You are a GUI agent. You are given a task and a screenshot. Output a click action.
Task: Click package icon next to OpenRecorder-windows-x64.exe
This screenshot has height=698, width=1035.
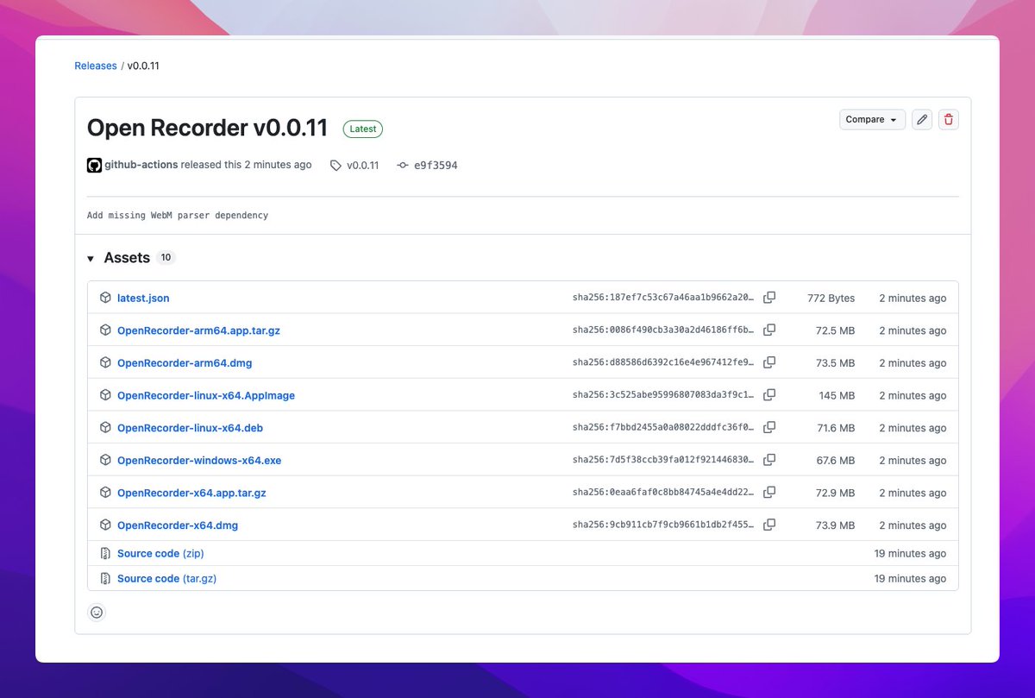[x=105, y=460]
